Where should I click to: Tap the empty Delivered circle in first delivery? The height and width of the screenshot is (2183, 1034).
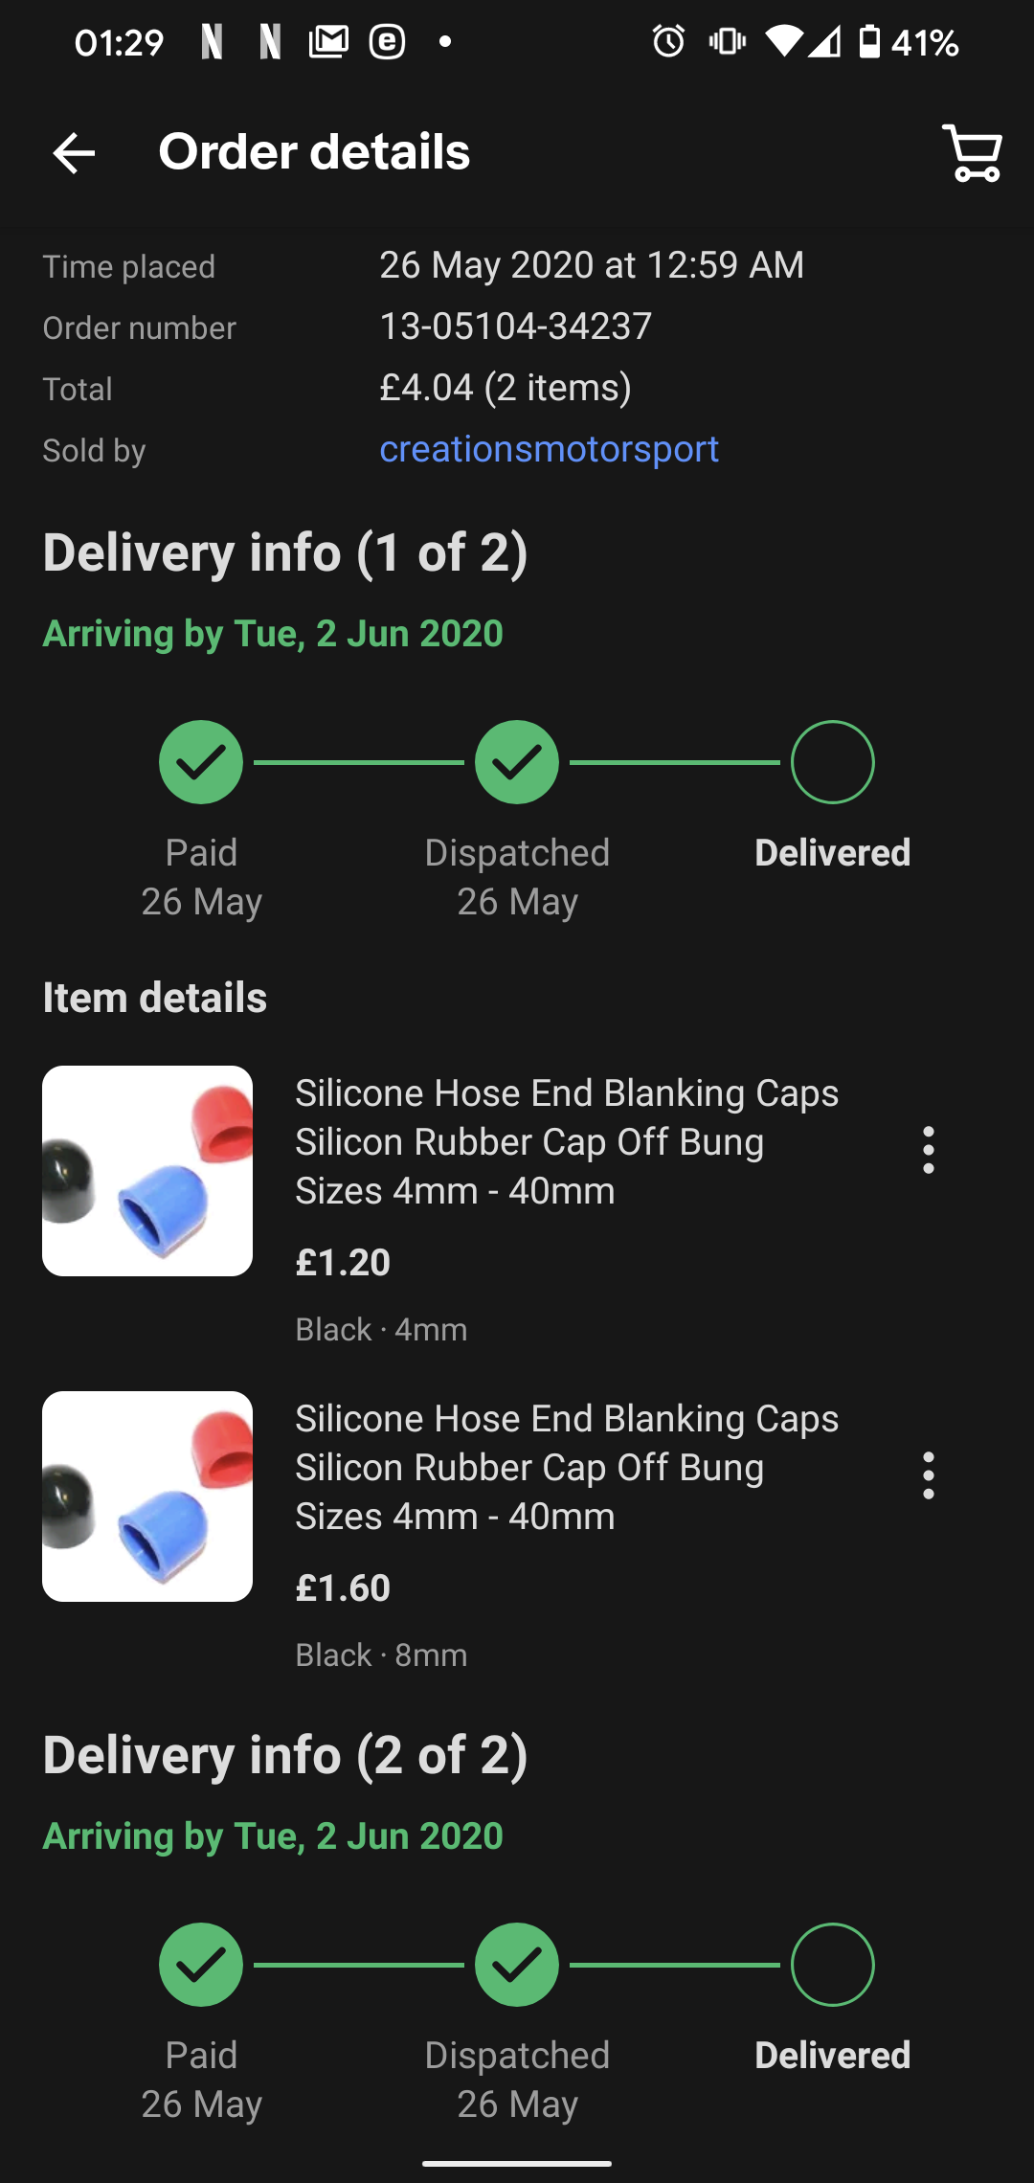(833, 762)
